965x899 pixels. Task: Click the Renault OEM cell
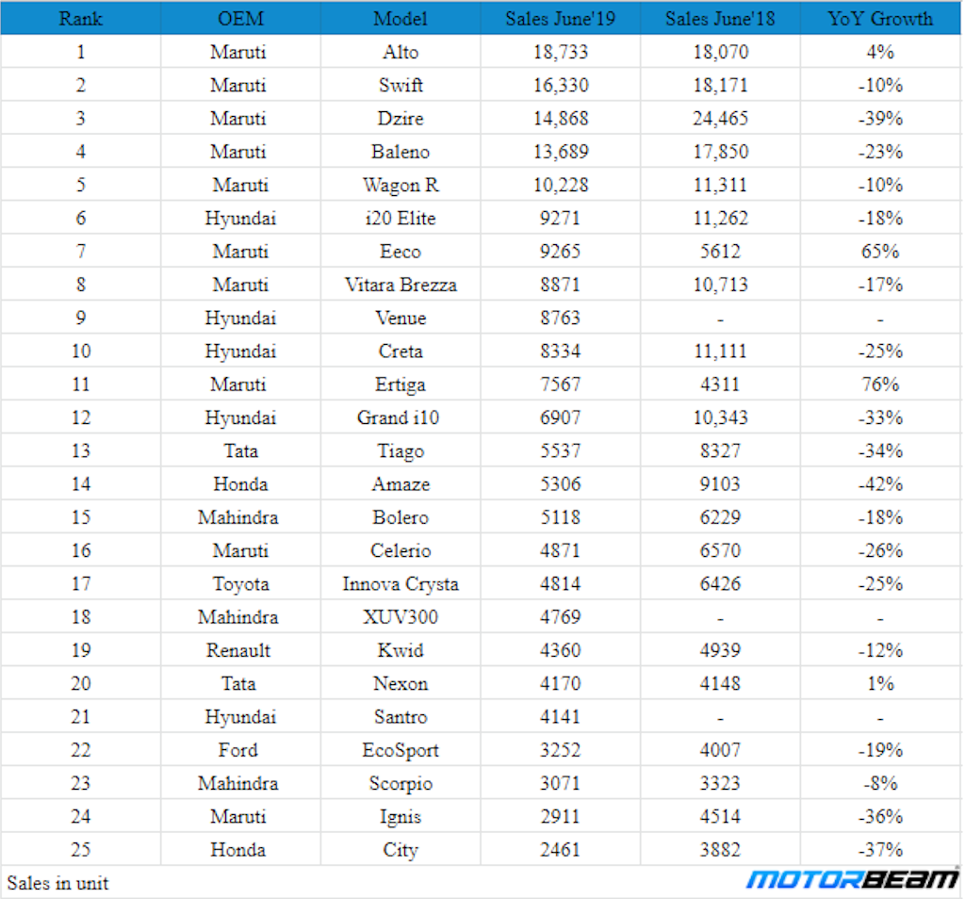pyautogui.click(x=238, y=650)
